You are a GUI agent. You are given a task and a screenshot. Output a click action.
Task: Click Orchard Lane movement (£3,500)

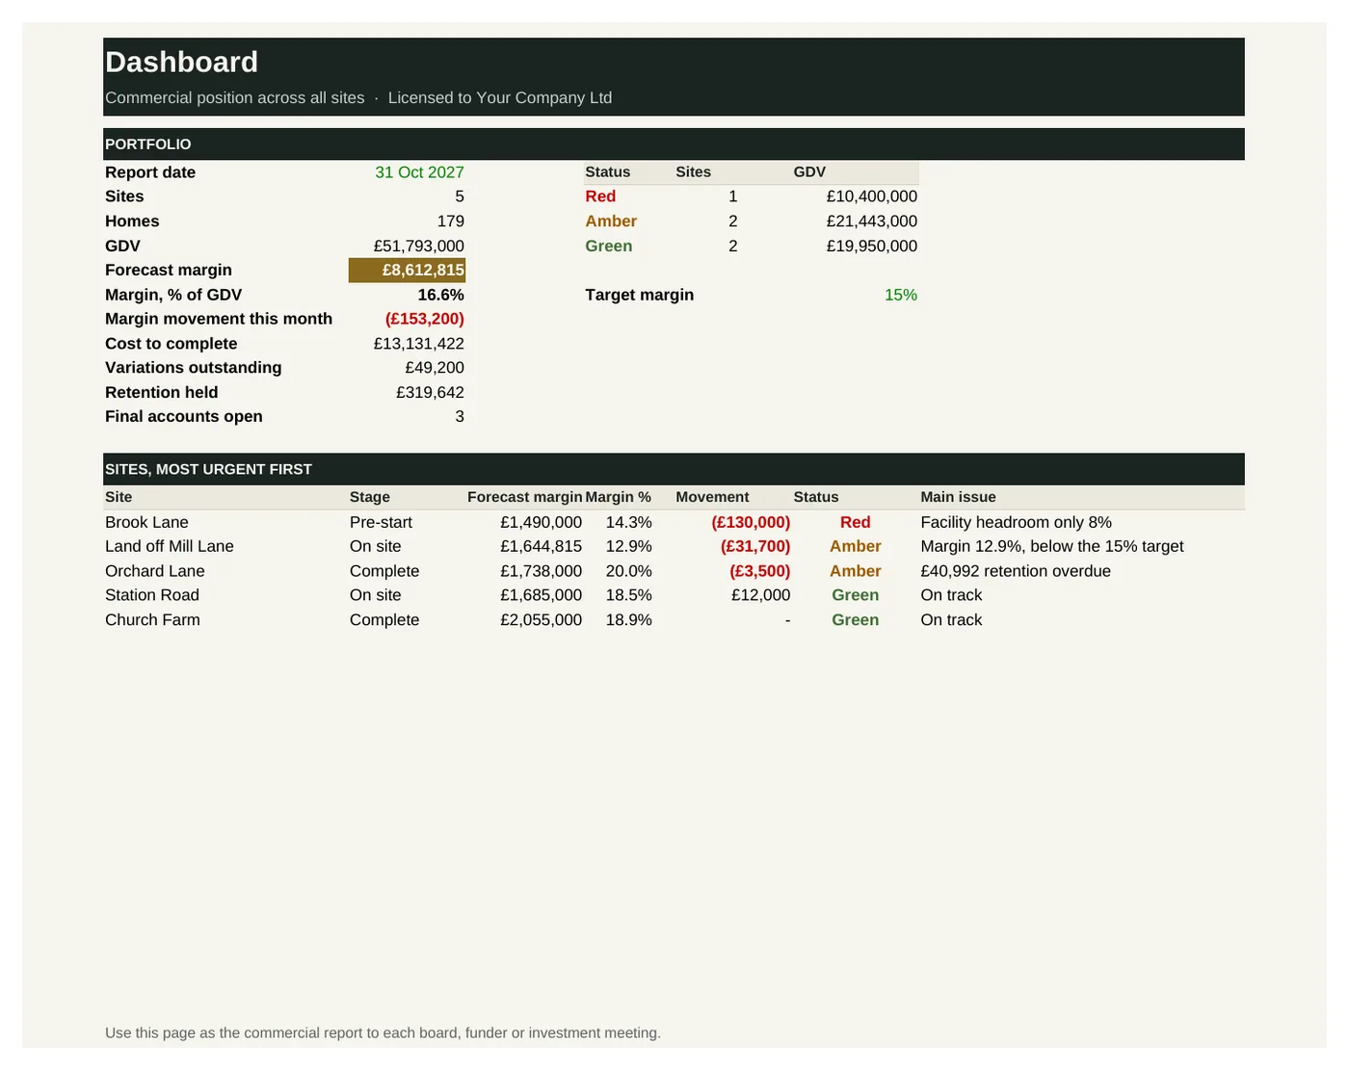[x=759, y=571]
